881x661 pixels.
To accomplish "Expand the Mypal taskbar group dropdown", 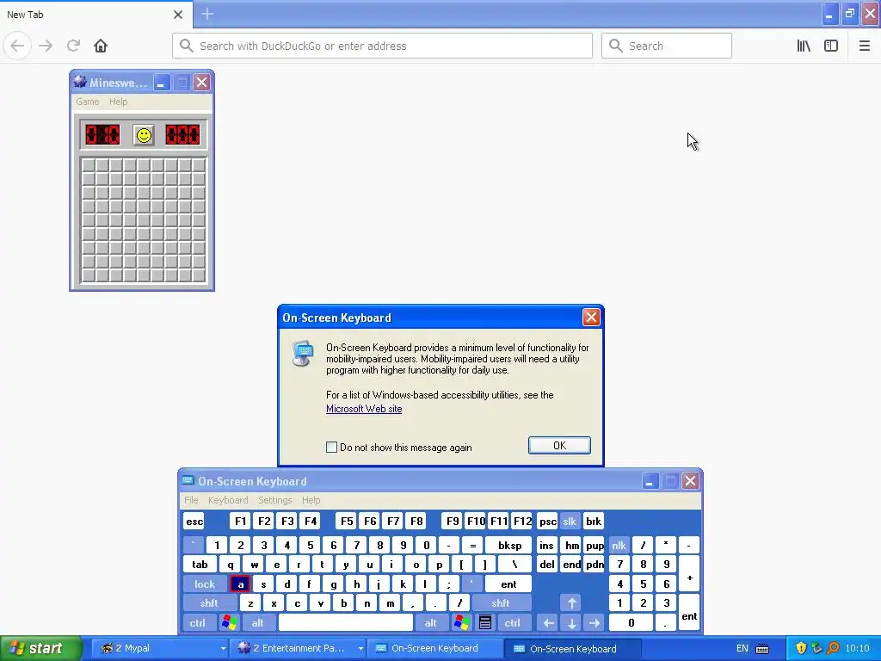I will pyautogui.click(x=223, y=649).
